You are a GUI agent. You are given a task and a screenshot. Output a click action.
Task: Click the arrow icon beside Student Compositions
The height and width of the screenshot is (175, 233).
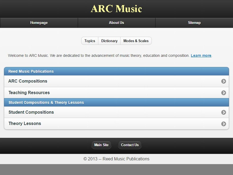click(223, 112)
